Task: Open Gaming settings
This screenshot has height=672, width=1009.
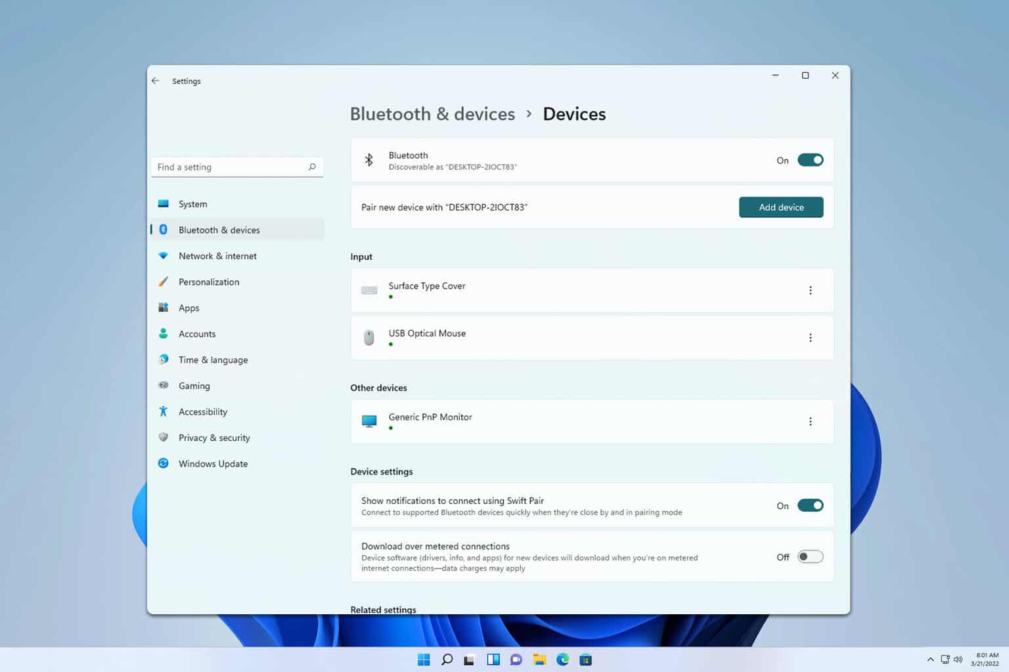Action: click(237, 386)
